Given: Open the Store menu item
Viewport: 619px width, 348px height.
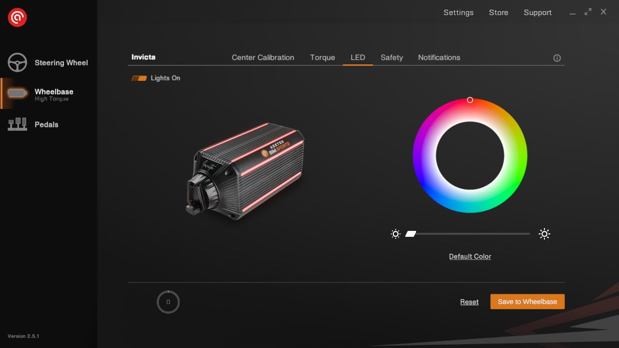Looking at the screenshot, I should point(498,13).
